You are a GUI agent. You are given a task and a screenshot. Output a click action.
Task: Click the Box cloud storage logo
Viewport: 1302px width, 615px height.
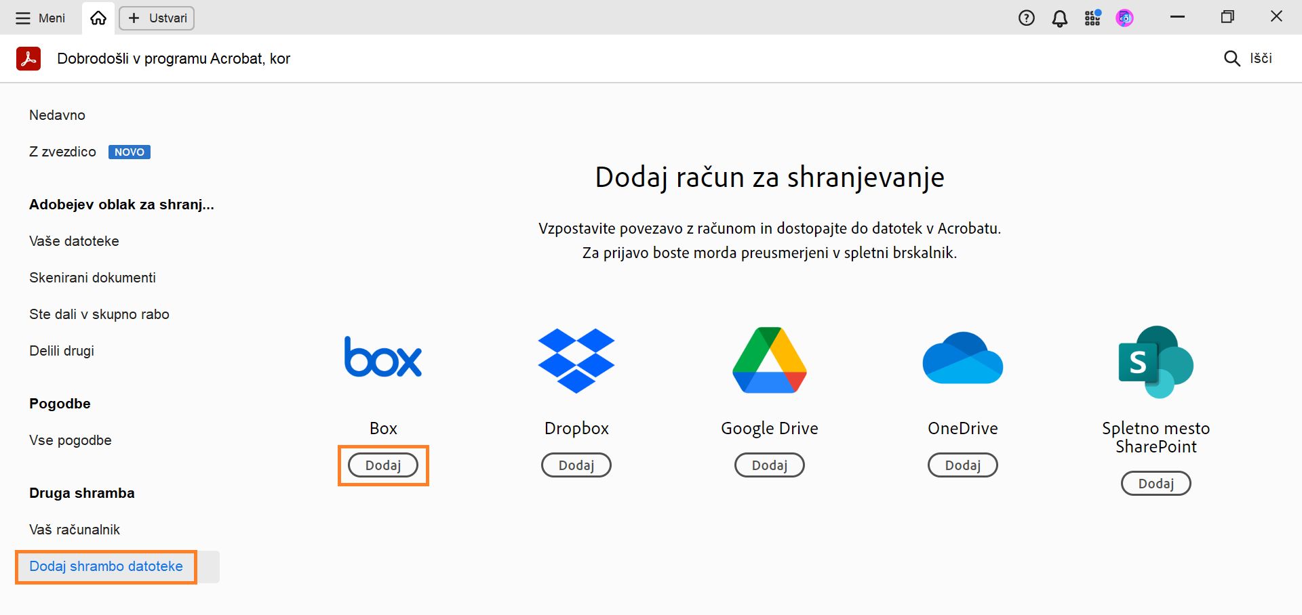point(382,358)
